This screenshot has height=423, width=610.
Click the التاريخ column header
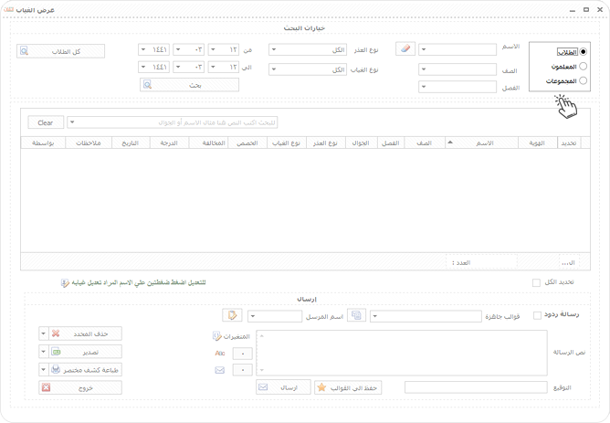click(x=131, y=143)
